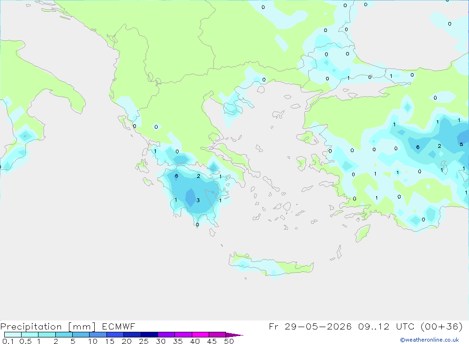Screen dimensions: 469x344
Task: Click the 'ECMWF' model label
Action: (119, 326)
